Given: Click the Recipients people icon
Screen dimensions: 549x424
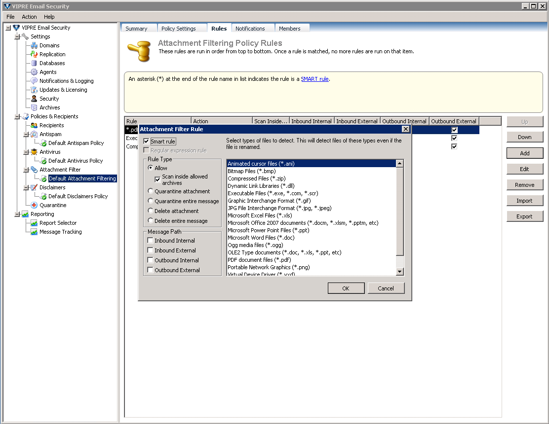Looking at the screenshot, I should [x=34, y=125].
